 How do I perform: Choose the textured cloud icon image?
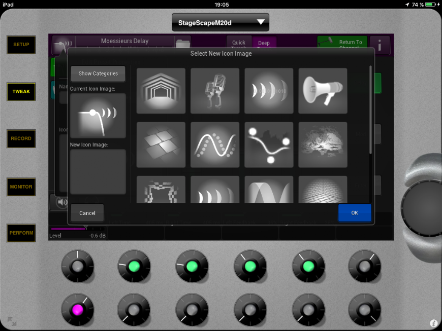[x=323, y=144]
